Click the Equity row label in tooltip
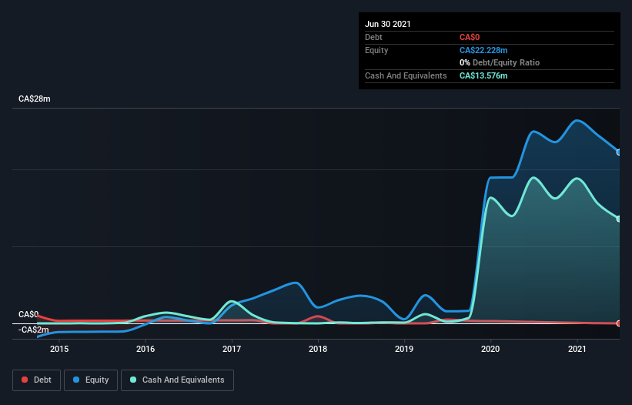The height and width of the screenshot is (405, 632). [x=376, y=50]
